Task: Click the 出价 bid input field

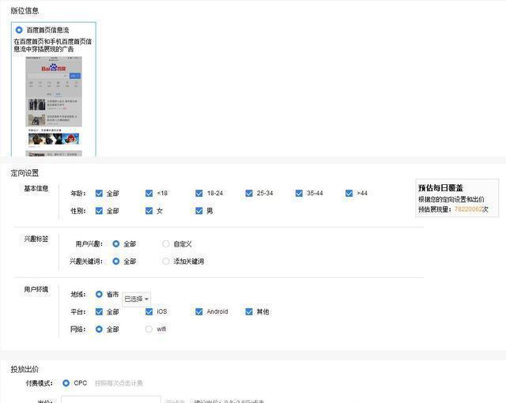Action: tap(111, 400)
